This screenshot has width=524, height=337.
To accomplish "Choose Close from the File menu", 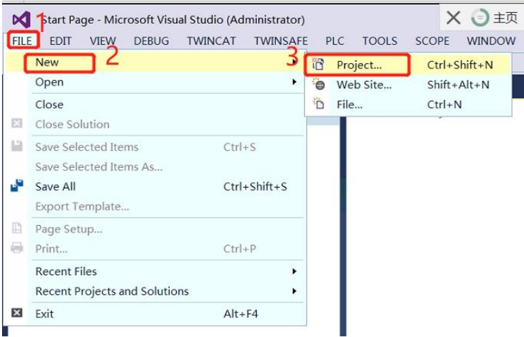I will coord(49,105).
